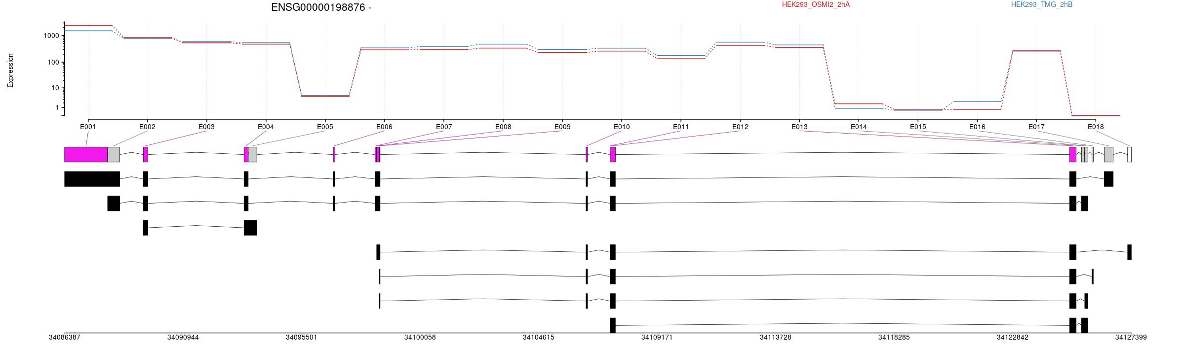This screenshot has width=1185, height=345.
Task: Click the E002 exon label
Action: [x=147, y=127]
